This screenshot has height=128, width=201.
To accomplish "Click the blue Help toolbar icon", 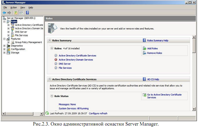I will point(27,13).
